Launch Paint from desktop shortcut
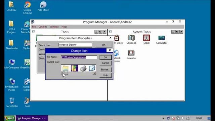Image resolution: width=215 pixels, height=121 pixels. click(x=27, y=102)
